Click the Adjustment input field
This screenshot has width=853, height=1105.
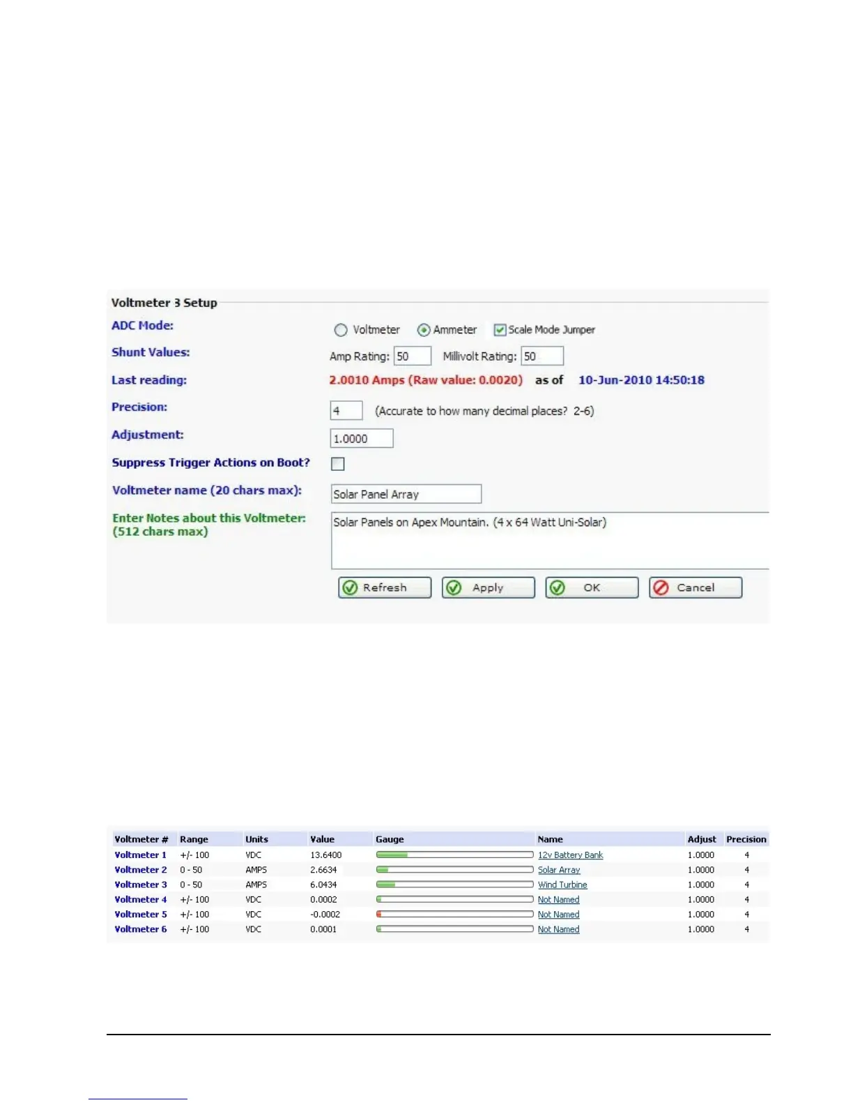pyautogui.click(x=362, y=439)
